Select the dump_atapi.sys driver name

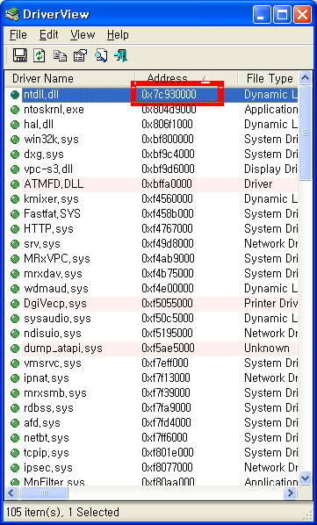63,349
